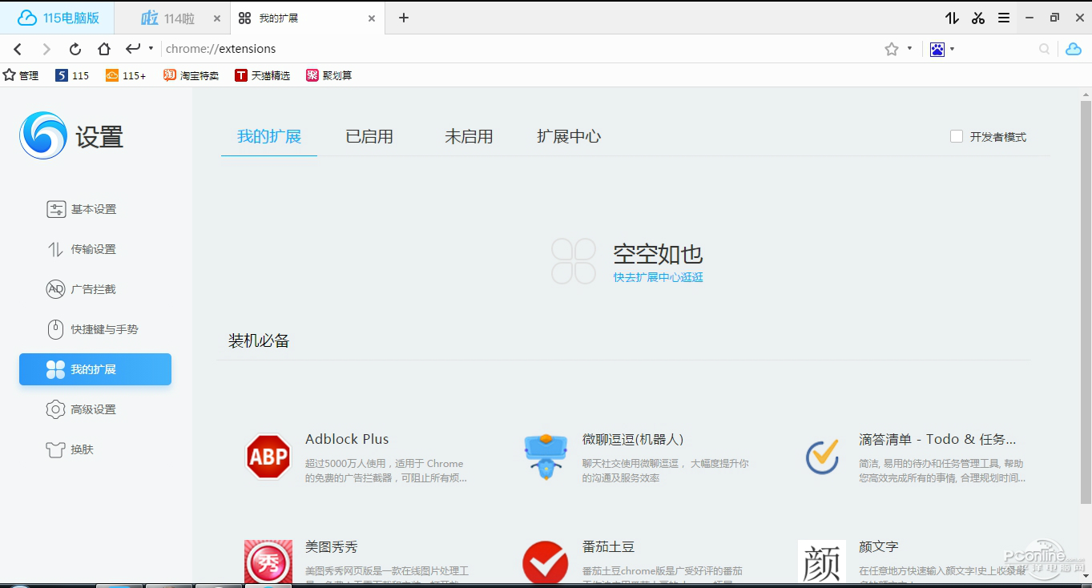
Task: Switch to the 扩展中心 tab
Action: click(569, 137)
